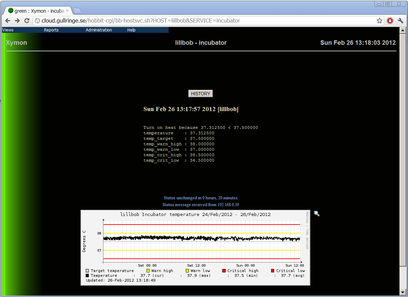Open the lillbob incubator temperature graph
The height and width of the screenshot is (297, 408).
coord(195,248)
